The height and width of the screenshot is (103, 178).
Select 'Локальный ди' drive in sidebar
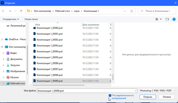tap(16, 26)
